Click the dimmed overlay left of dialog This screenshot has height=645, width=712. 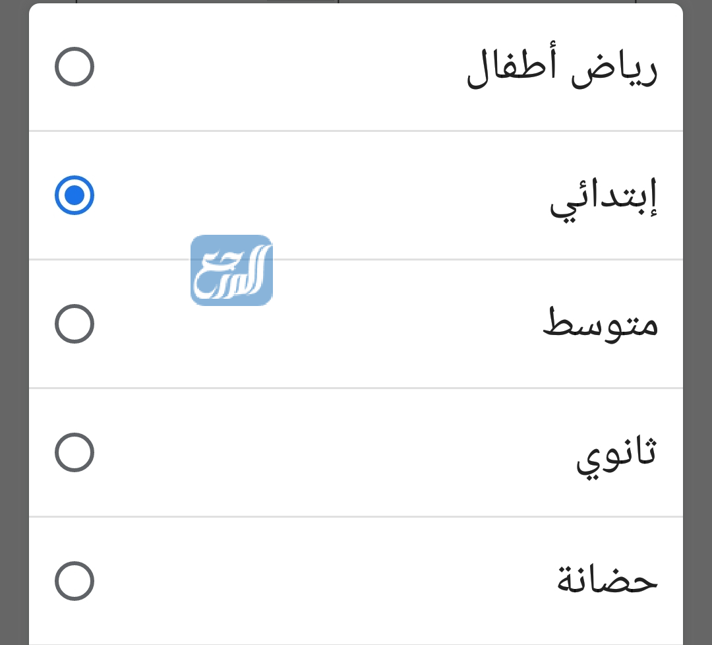click(13, 322)
